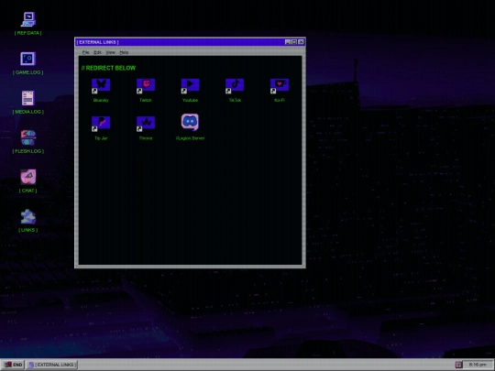Click the [EXTERNAL LINKS] taskbar button
Viewport: 495px width, 371px height.
point(52,365)
